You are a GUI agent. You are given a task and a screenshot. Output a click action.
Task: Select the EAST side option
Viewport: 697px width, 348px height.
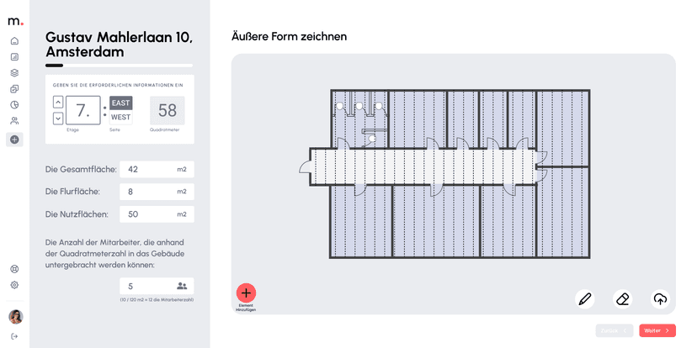(x=121, y=103)
